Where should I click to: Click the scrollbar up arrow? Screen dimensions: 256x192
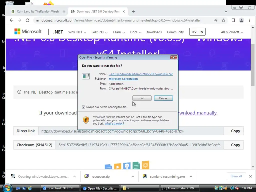253,27
